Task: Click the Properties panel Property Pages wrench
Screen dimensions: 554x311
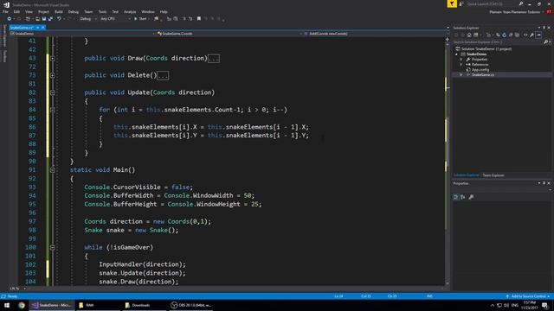Action: [471, 197]
